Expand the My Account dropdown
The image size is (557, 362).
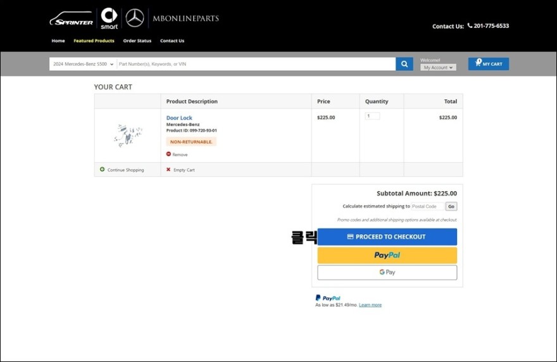[438, 68]
